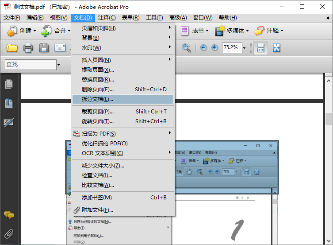
Task: Expand the Create dropdown arrow
Action: coord(34,31)
